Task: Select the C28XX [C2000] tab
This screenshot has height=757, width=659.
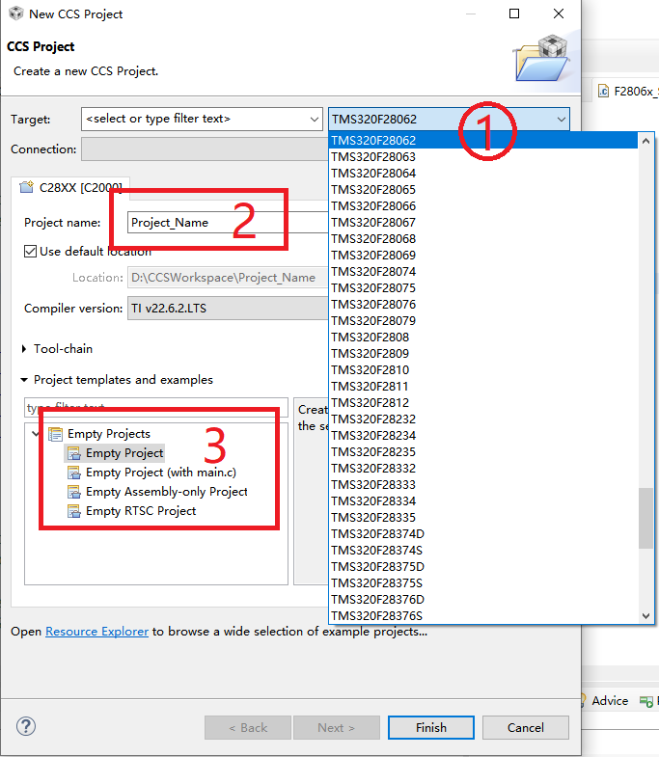Action: coord(70,187)
